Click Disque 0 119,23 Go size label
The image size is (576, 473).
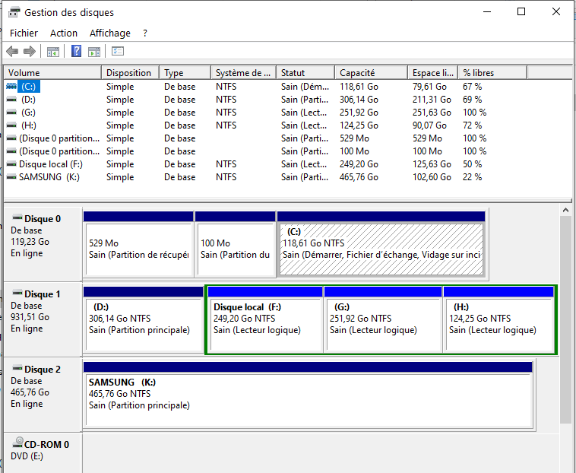[x=30, y=242]
